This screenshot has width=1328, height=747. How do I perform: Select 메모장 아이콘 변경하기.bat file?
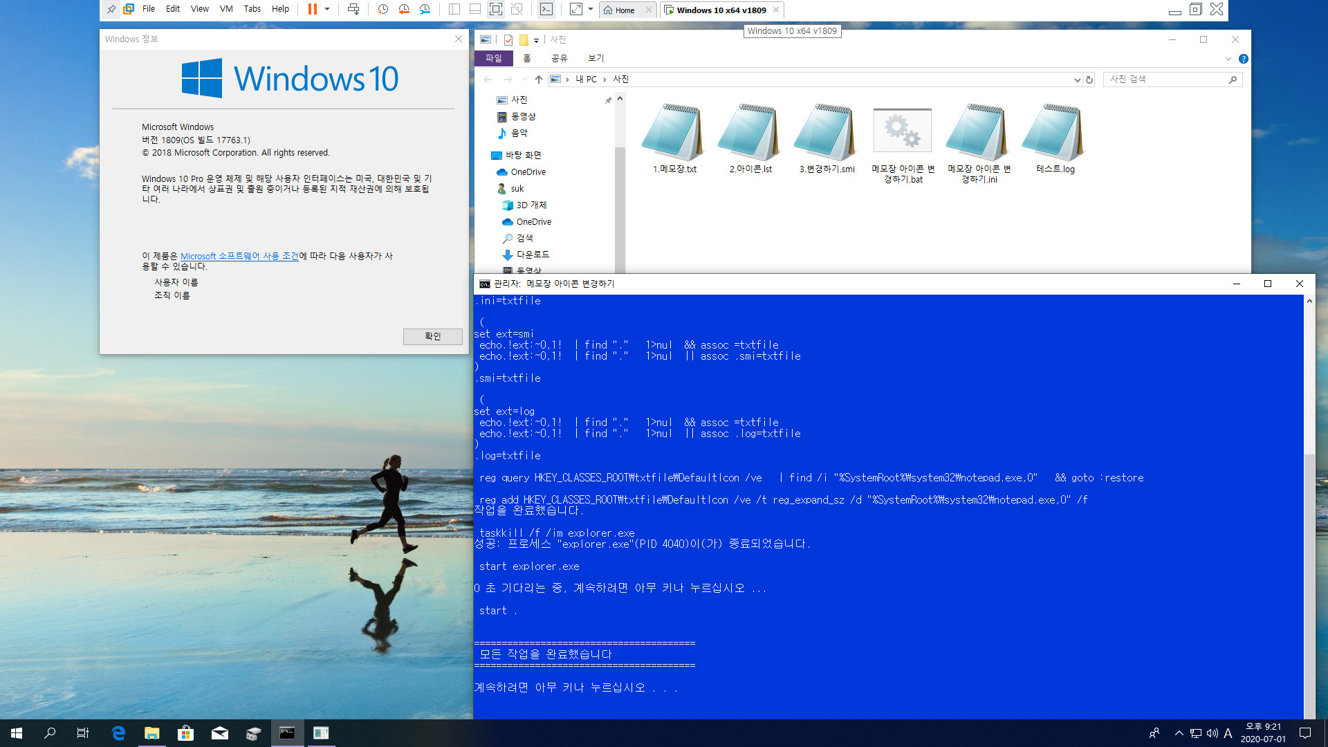903,145
